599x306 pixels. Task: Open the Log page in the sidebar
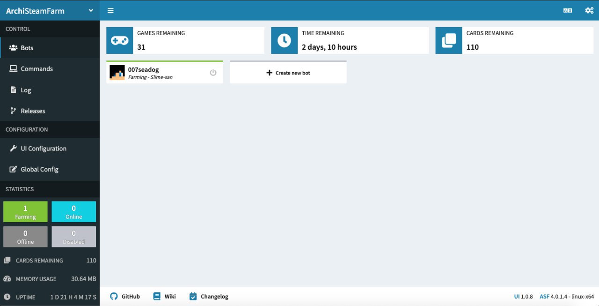pos(50,90)
